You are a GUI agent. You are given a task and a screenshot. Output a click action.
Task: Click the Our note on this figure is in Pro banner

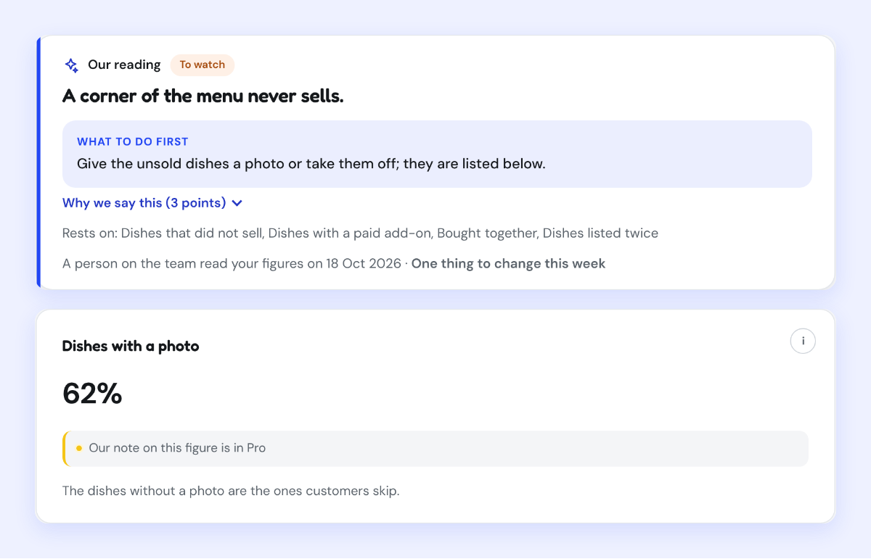(435, 449)
